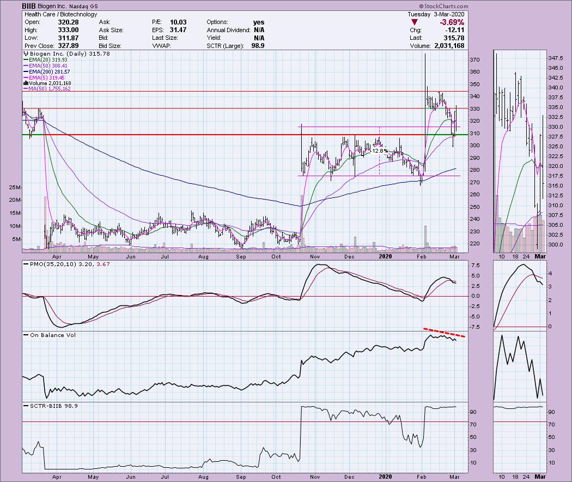Click the EMA(5) 319.45 legend entry

[47, 78]
